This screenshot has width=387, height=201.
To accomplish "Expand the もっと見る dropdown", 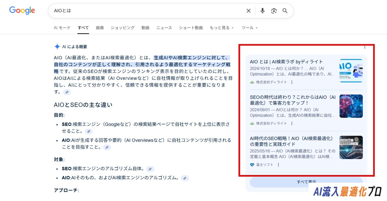I will point(221,28).
